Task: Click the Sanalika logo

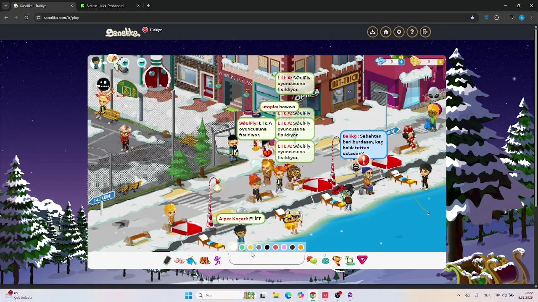Action: (x=122, y=32)
